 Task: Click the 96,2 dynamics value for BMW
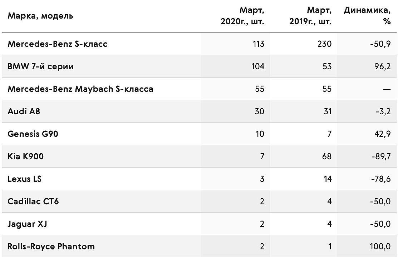383,66
